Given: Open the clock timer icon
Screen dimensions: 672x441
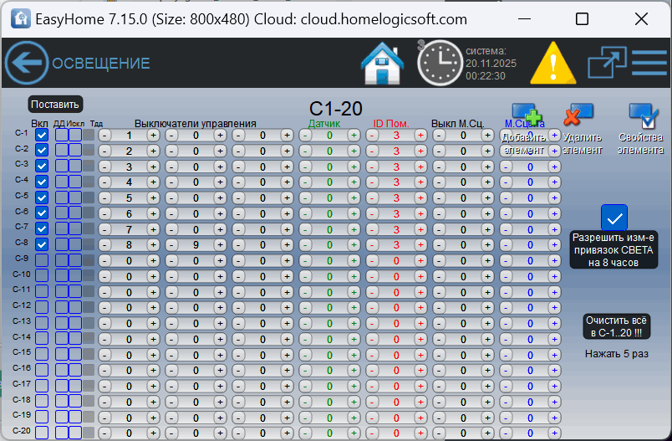Looking at the screenshot, I should pyautogui.click(x=439, y=63).
